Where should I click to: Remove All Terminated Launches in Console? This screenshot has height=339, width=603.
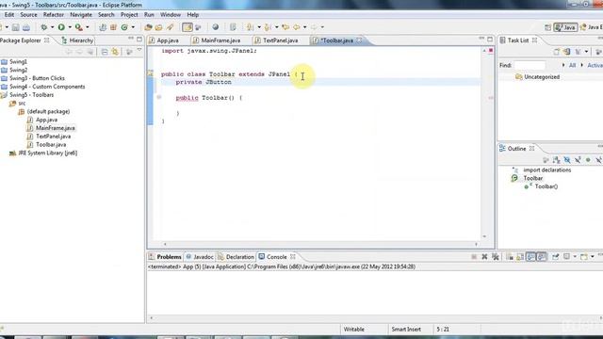[x=496, y=257]
